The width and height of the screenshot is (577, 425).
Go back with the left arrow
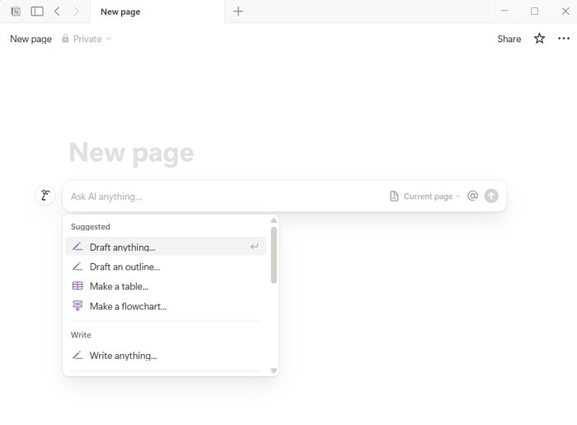click(x=57, y=12)
